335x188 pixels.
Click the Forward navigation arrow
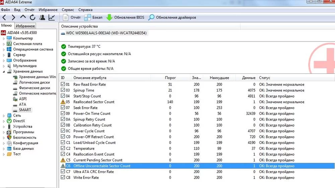tap(13, 17)
